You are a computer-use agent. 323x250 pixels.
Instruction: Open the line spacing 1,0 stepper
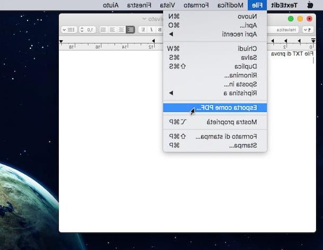87,30
